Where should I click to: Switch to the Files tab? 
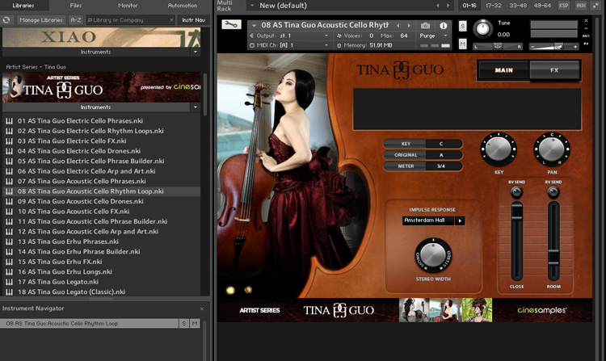pos(76,6)
